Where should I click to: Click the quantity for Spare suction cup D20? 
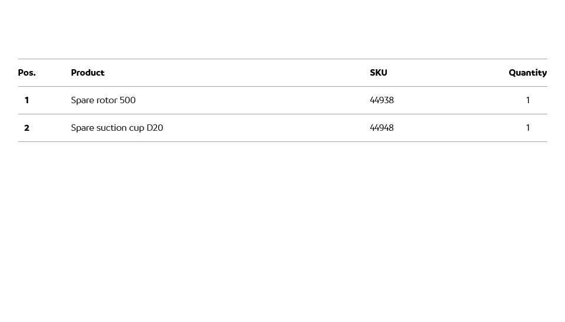527,128
